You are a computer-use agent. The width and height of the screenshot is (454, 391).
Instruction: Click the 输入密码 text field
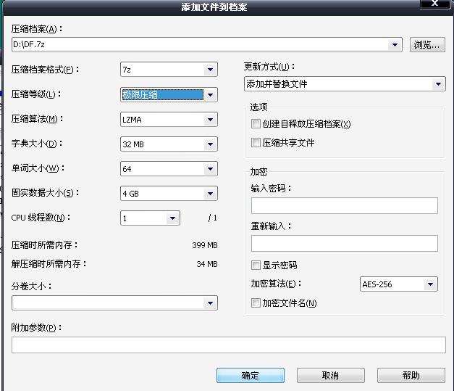point(344,206)
